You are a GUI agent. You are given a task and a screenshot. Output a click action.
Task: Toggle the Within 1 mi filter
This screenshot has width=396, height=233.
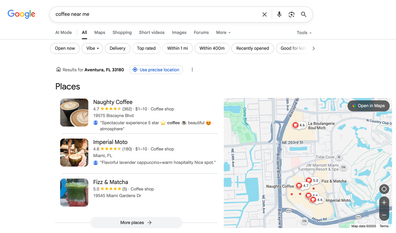click(177, 48)
